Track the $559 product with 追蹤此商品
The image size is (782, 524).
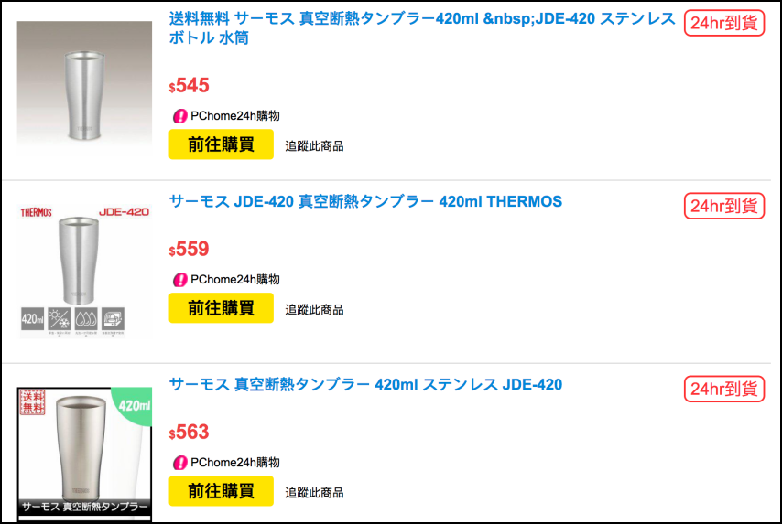pyautogui.click(x=314, y=310)
